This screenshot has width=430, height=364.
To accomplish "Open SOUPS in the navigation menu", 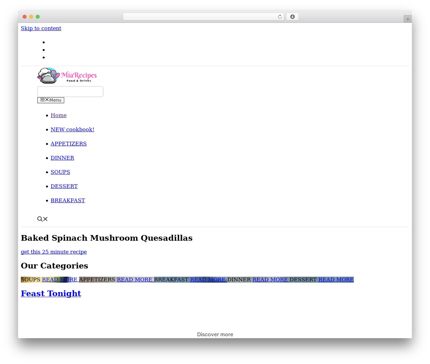I will (x=60, y=172).
